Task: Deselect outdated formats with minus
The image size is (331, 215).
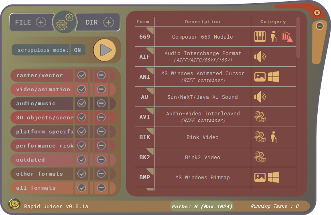Action: (101, 160)
